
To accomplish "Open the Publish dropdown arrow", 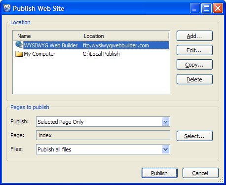I will [x=165, y=122].
